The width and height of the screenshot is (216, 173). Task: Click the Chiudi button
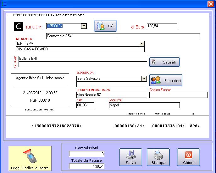[188, 157]
